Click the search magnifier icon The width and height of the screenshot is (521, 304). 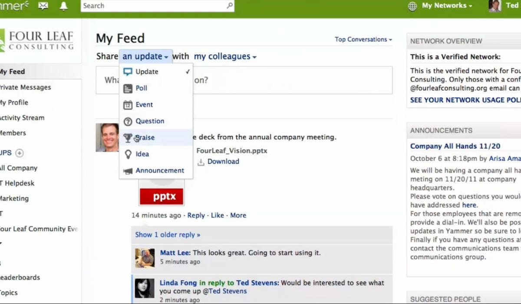(x=230, y=6)
